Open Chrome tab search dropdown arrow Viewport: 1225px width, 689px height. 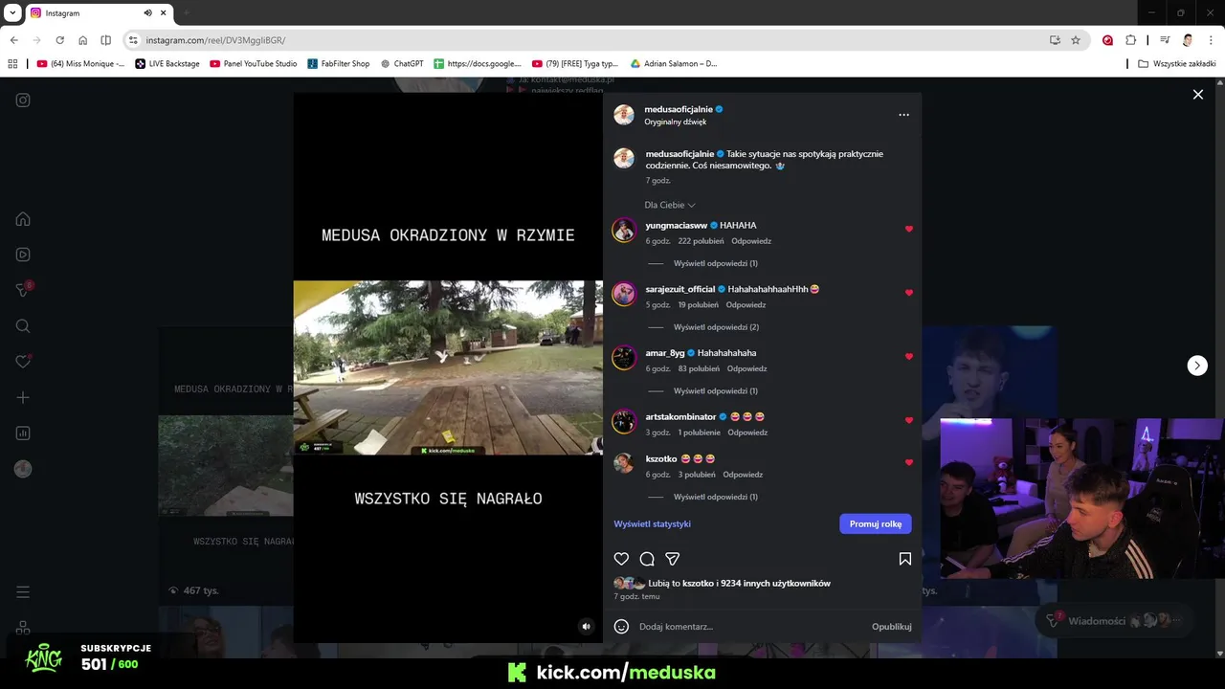(x=12, y=12)
